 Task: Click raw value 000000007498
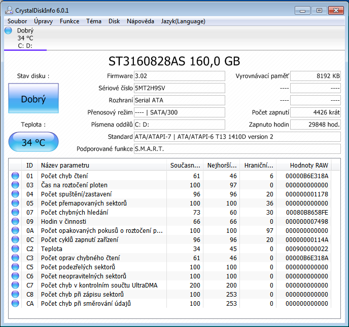click(307, 222)
